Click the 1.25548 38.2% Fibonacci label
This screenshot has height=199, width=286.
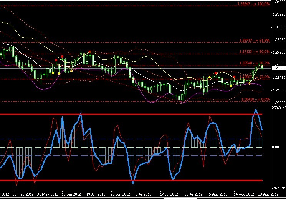(255, 63)
